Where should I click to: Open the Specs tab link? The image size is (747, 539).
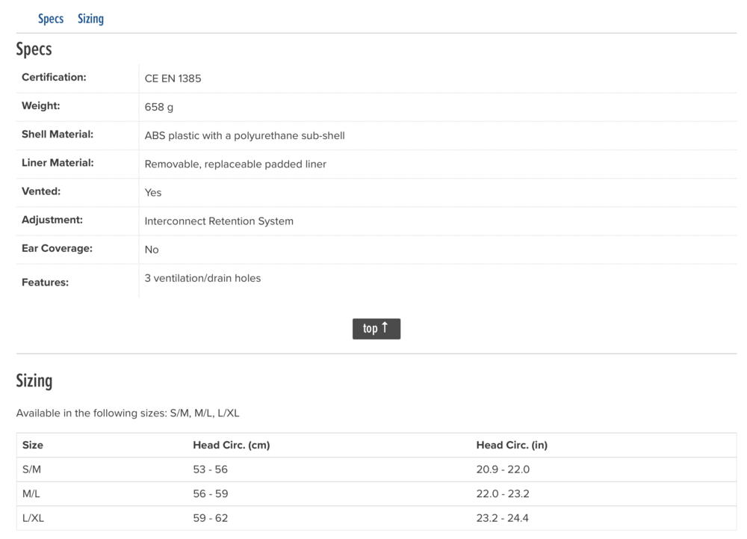point(51,19)
